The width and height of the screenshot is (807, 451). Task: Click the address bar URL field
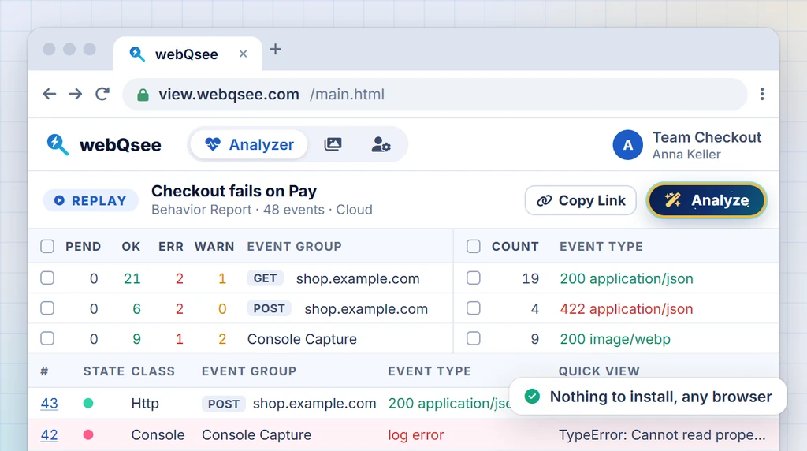point(435,94)
